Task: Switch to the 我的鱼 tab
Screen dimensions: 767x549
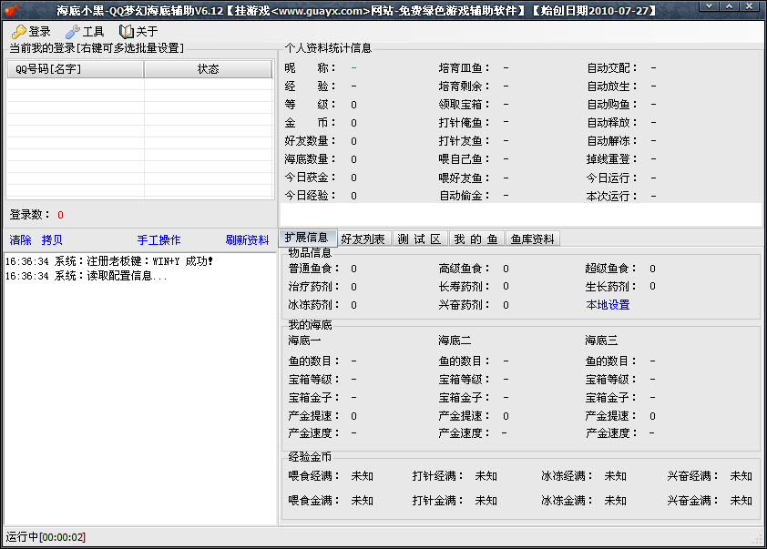Action: point(476,239)
